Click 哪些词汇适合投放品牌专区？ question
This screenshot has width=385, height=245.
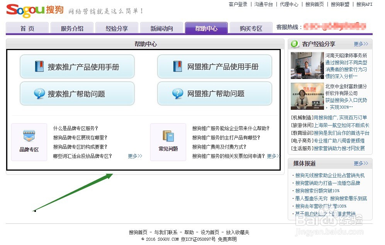point(83,156)
